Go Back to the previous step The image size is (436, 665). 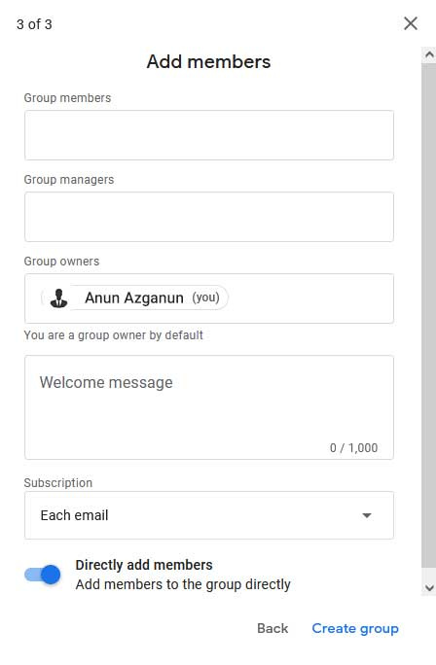click(272, 628)
